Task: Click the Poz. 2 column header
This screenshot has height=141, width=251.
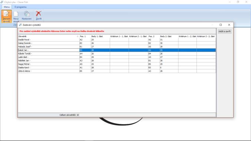Action: (x=153, y=36)
